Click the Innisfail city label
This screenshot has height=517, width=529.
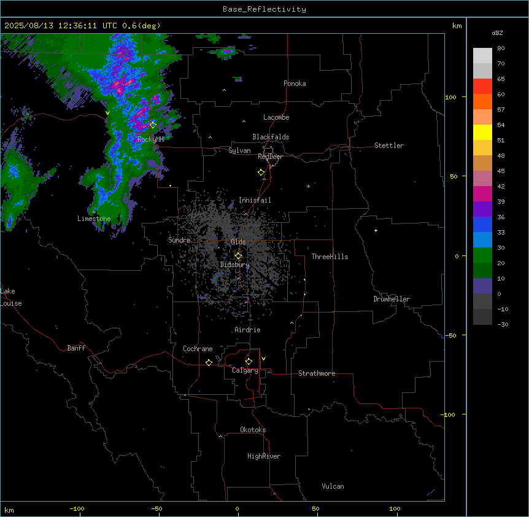[255, 200]
